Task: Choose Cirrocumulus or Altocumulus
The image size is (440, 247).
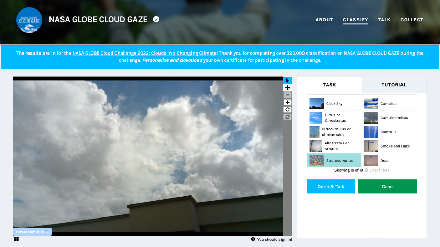Action: (334, 132)
